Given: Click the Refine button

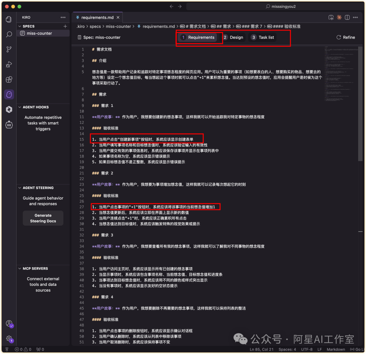Looking at the screenshot, I should click(x=346, y=37).
